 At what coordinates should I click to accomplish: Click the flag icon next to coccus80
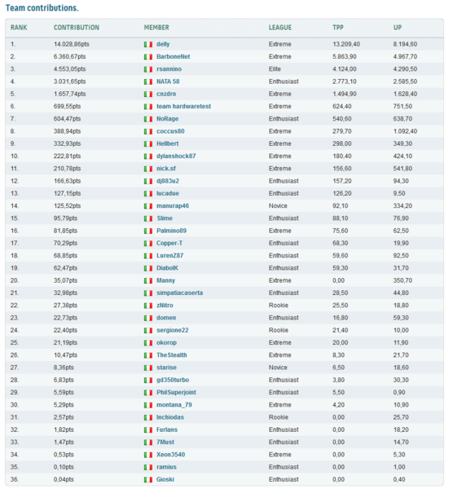click(x=148, y=131)
